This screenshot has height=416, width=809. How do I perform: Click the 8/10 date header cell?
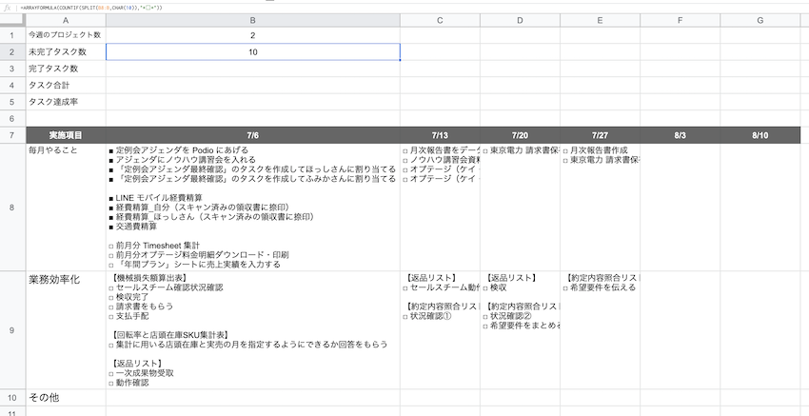(760, 135)
